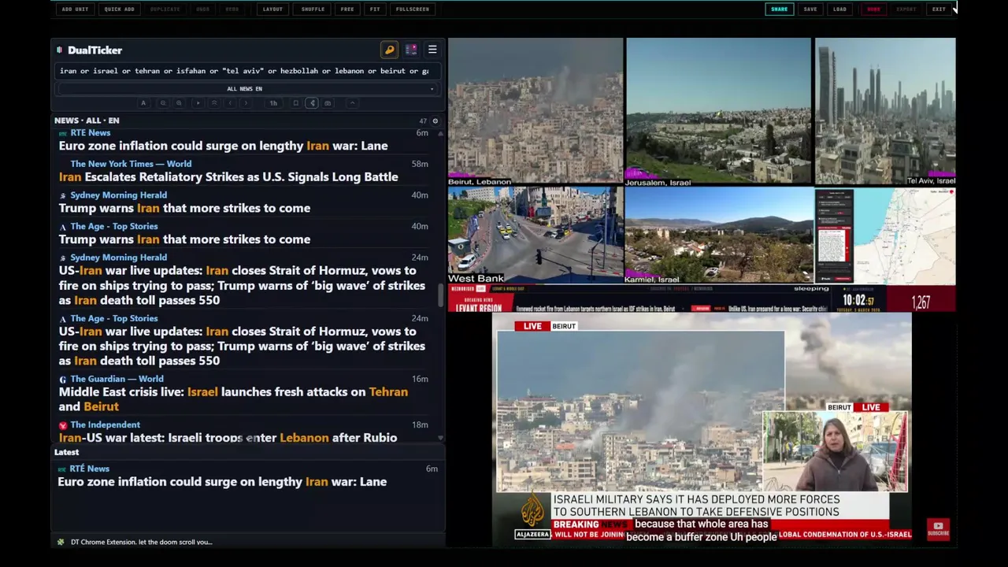The image size is (1008, 567).
Task: Enter FULLSCREEN mode
Action: [413, 9]
